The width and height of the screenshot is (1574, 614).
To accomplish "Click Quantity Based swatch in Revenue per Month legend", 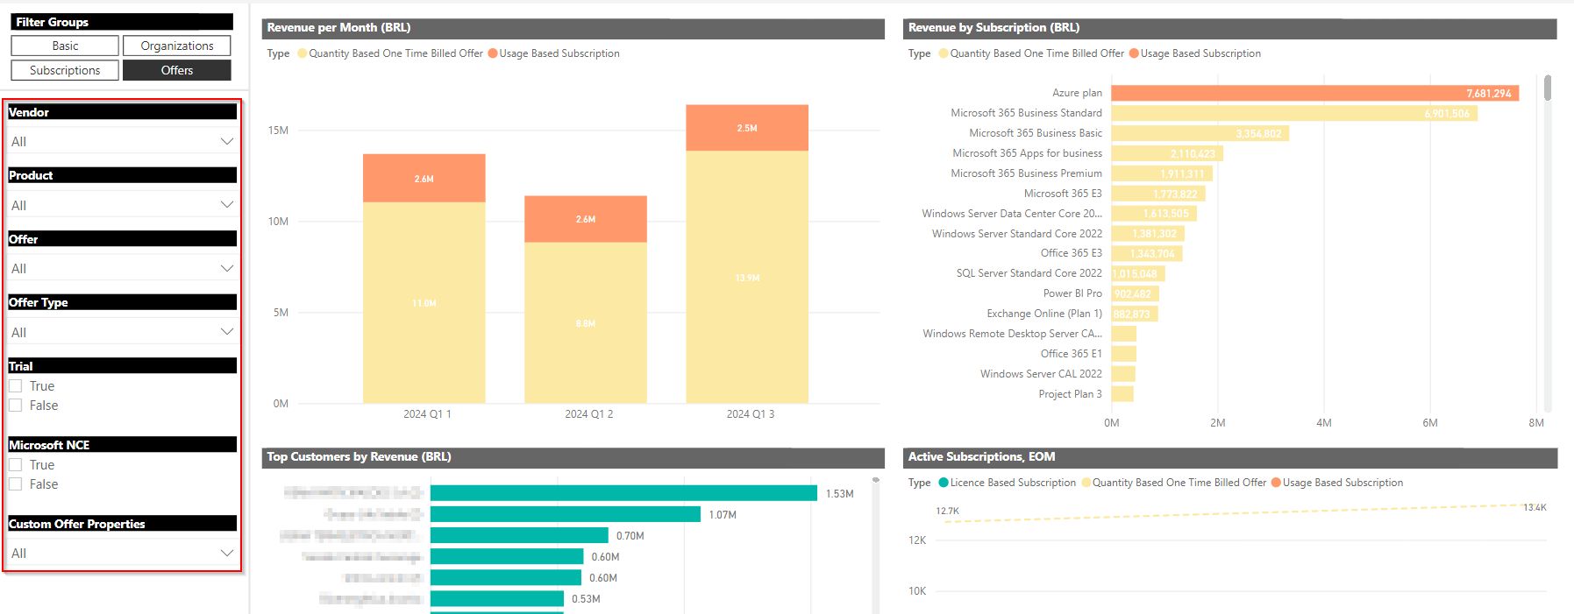I will (x=303, y=53).
